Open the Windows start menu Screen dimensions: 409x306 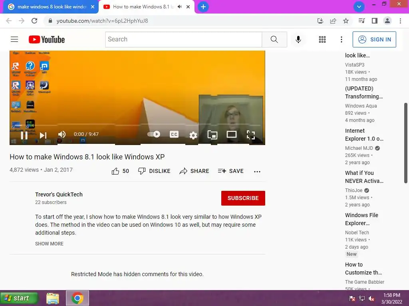point(19,298)
